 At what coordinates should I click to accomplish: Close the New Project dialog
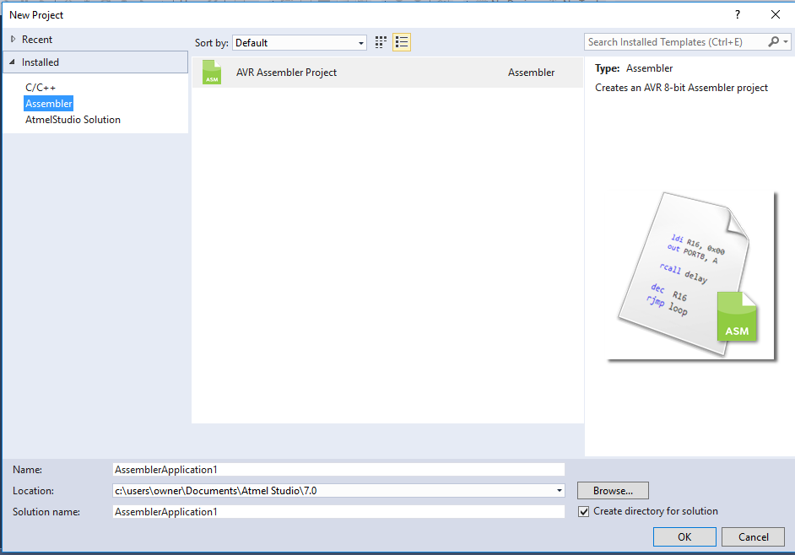click(x=776, y=14)
